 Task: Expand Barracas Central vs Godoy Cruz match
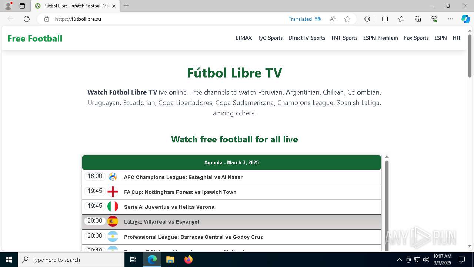point(231,237)
